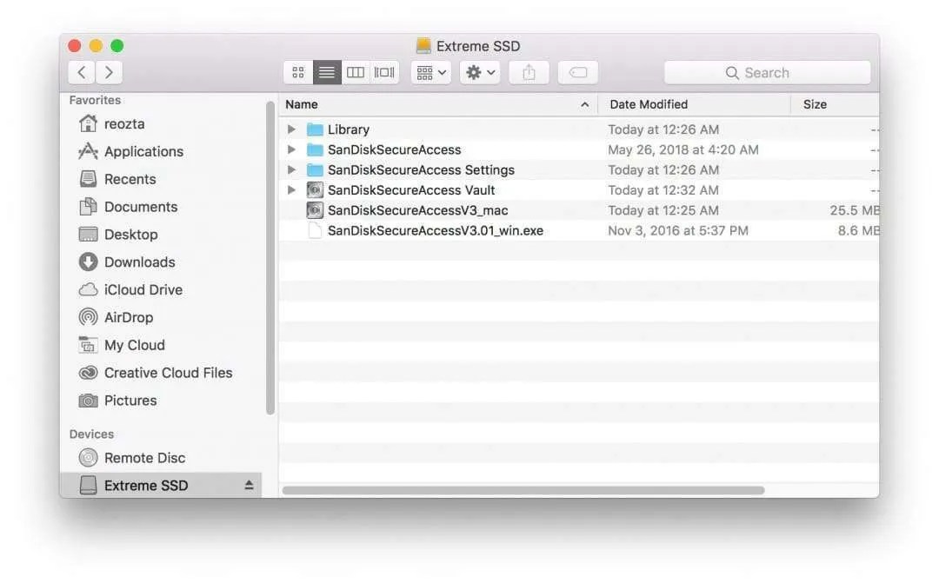
Task: Select the Library folder row
Action: pos(579,129)
